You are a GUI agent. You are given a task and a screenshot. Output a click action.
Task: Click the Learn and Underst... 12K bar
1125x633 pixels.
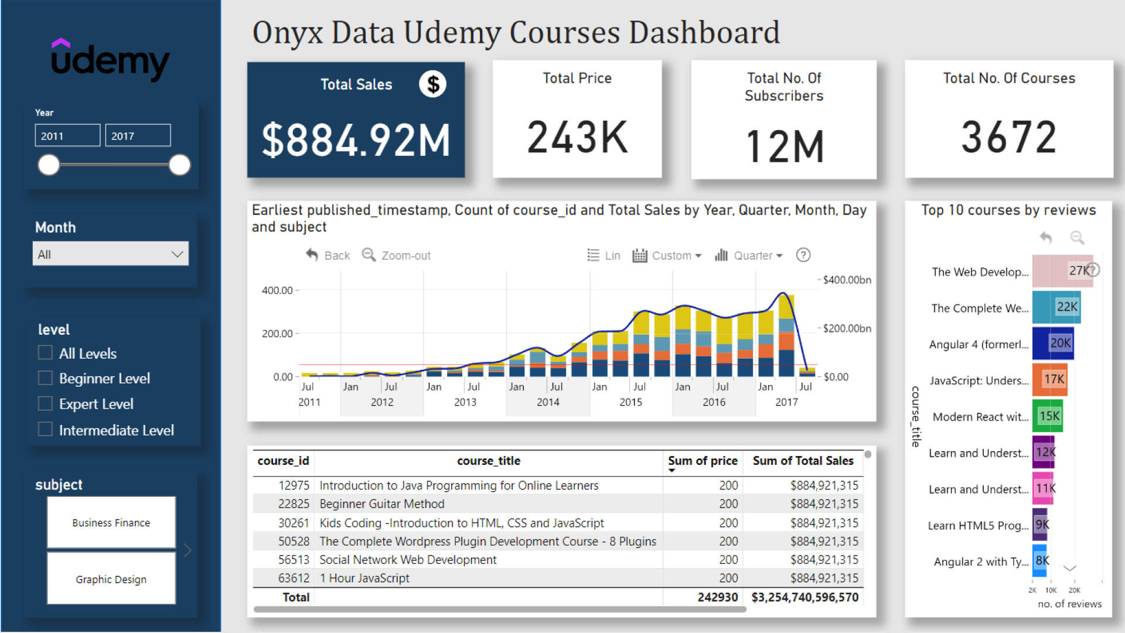tap(1043, 452)
